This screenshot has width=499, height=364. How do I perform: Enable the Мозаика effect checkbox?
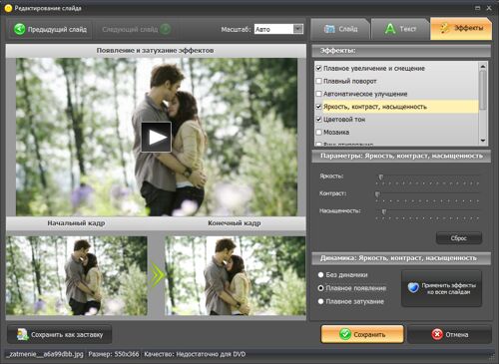click(318, 132)
